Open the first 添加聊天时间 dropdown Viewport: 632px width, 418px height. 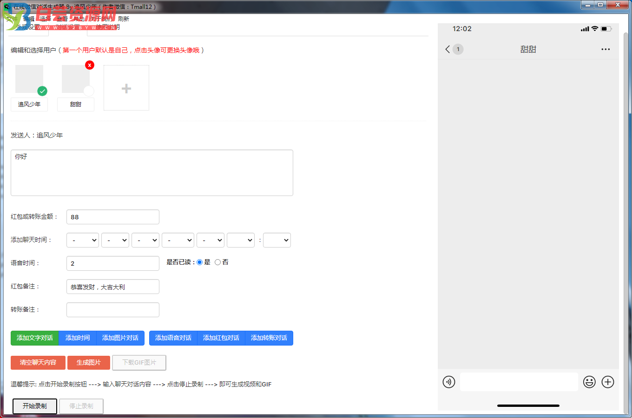pyautogui.click(x=83, y=240)
